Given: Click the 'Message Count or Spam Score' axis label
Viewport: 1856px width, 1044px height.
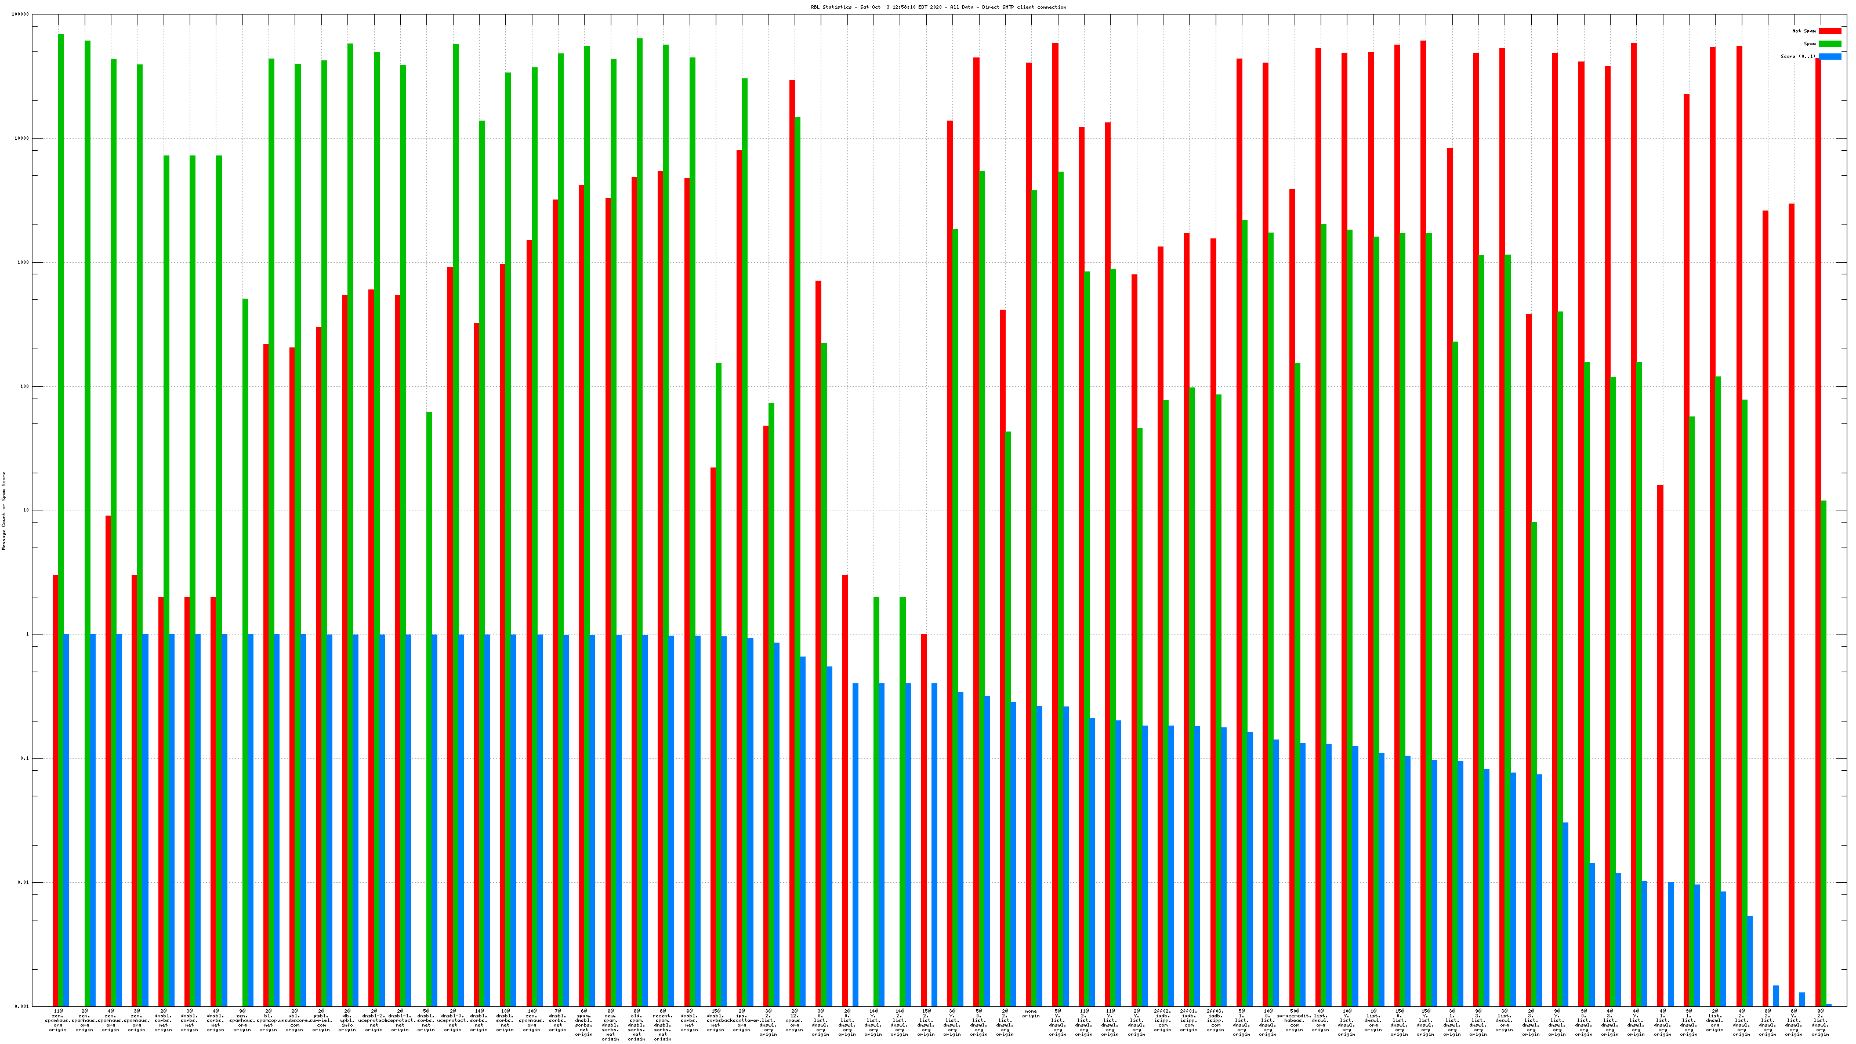Looking at the screenshot, I should click(3, 511).
